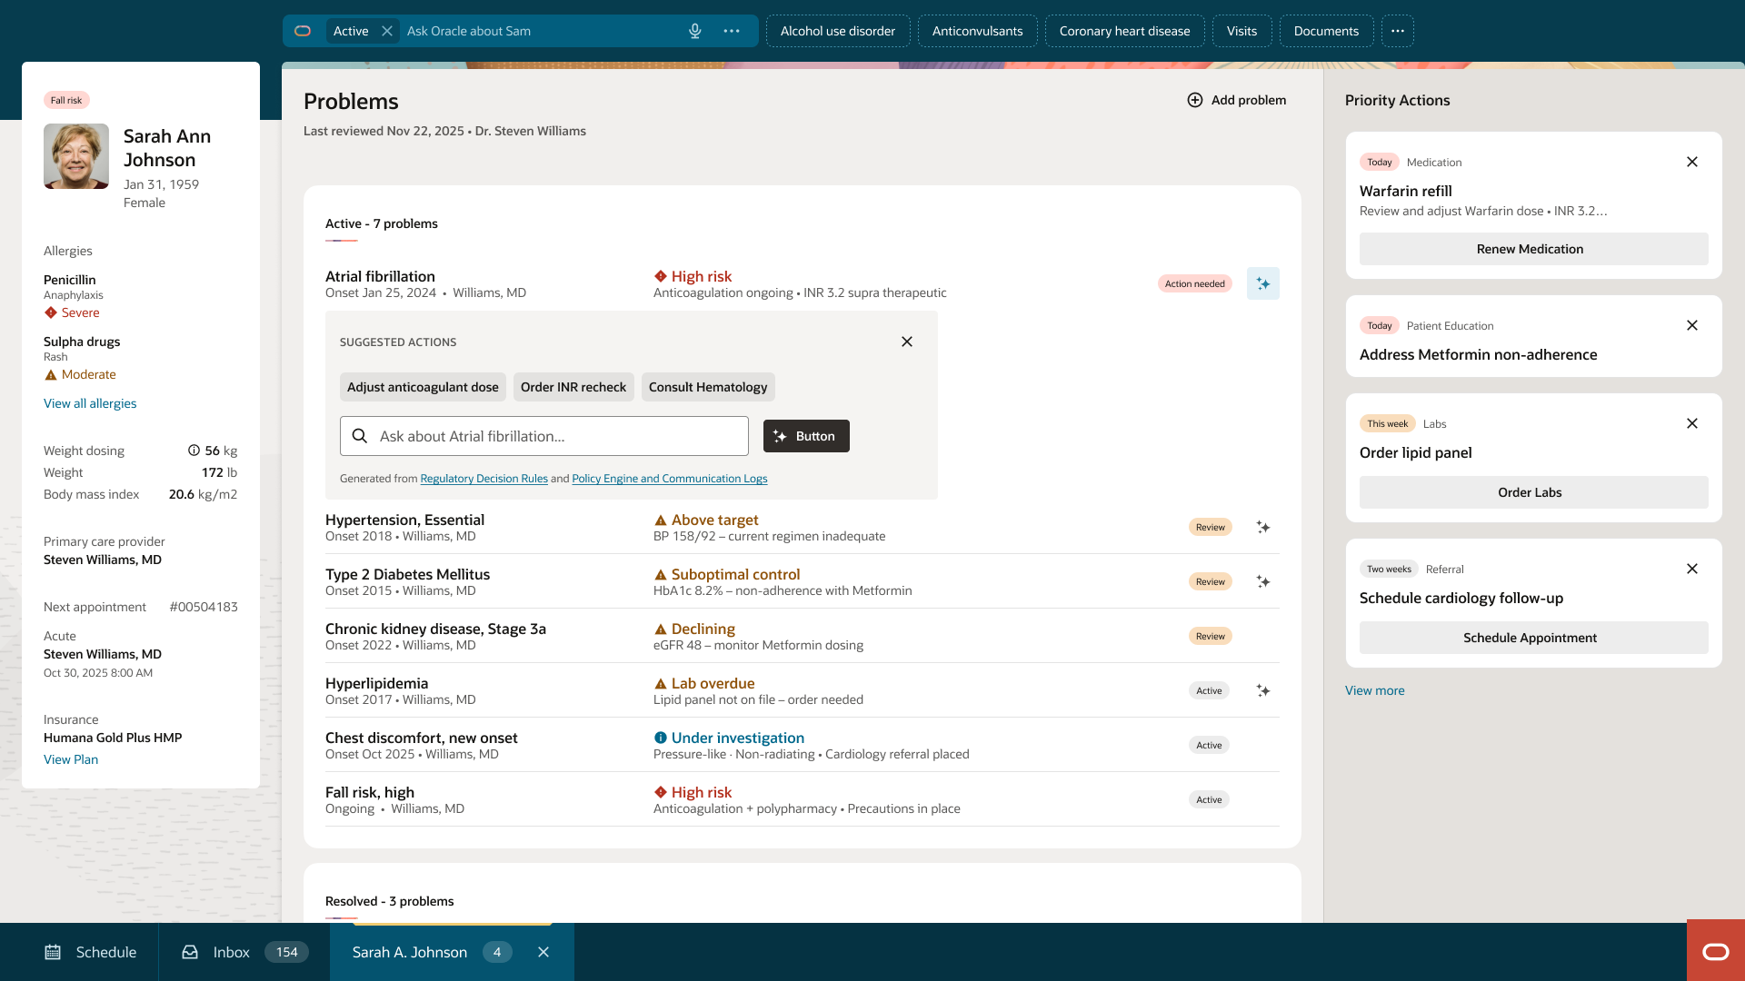Click Sarah Ann Johnson's profile photo
Image resolution: width=1745 pixels, height=981 pixels.
(x=76, y=156)
